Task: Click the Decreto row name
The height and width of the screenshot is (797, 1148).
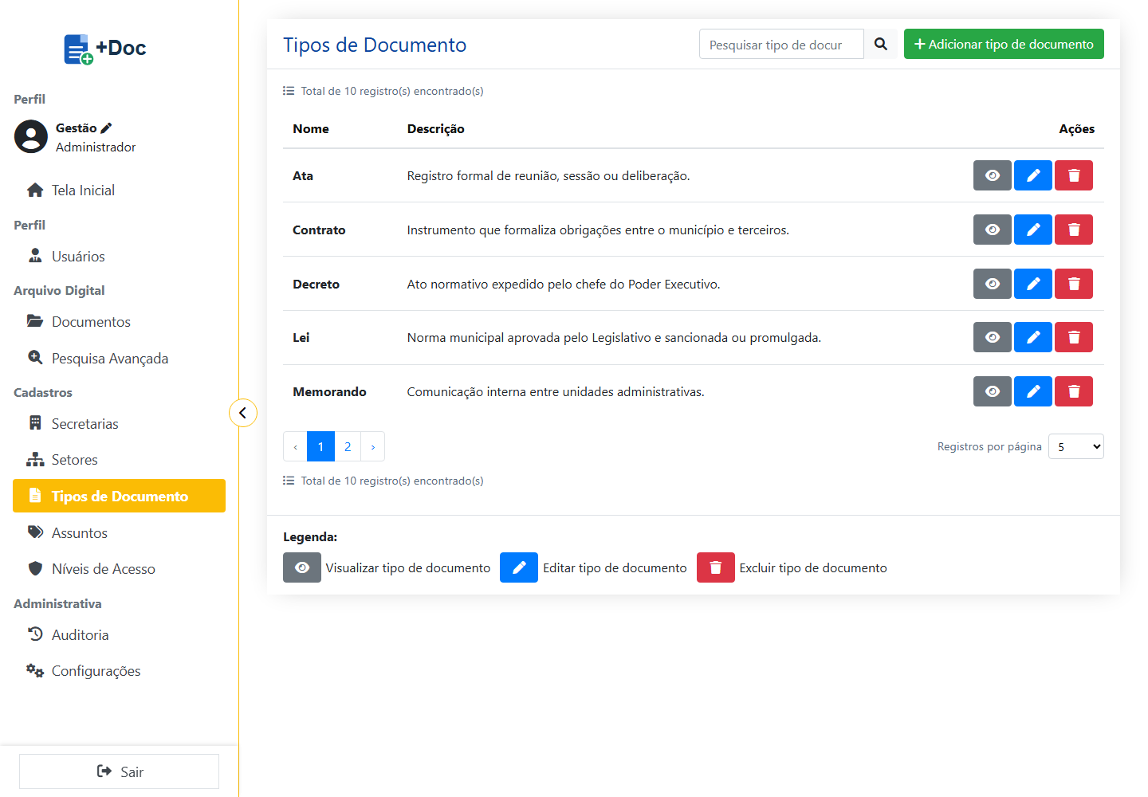Action: click(x=316, y=285)
